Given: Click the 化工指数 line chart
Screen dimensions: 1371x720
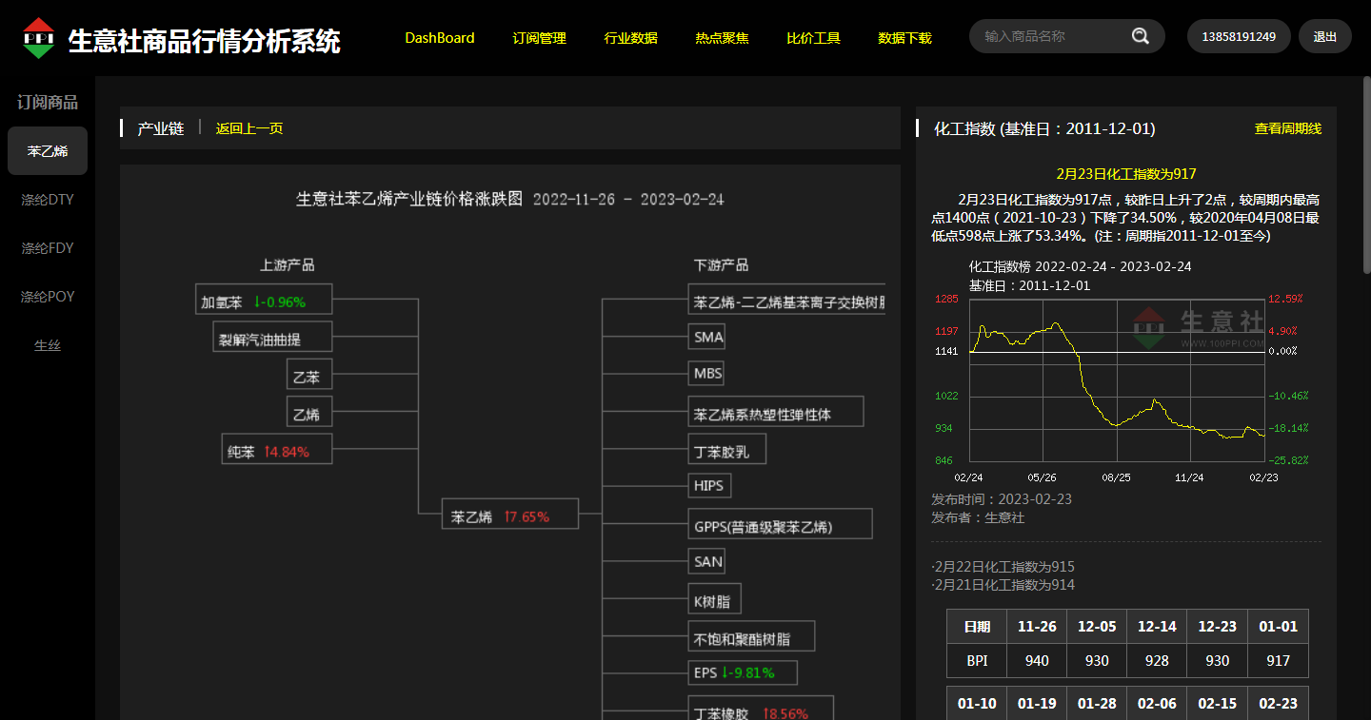Looking at the screenshot, I should tap(1117, 380).
